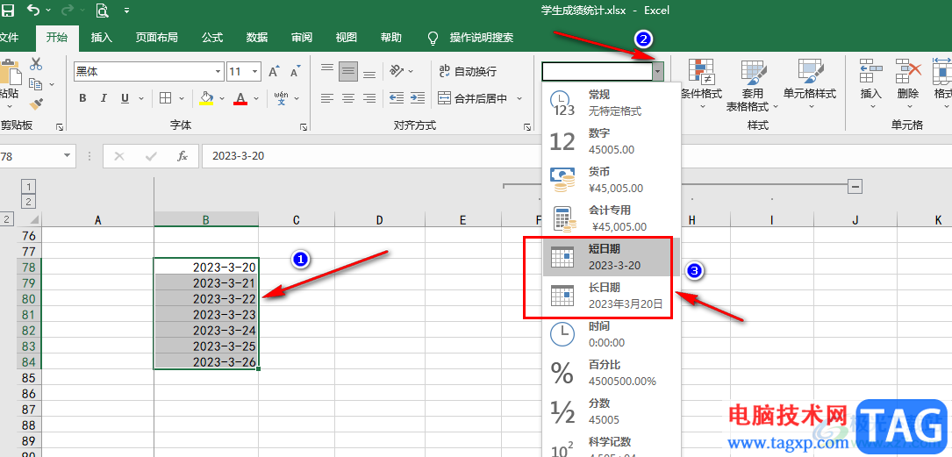Select 常规 general format option
This screenshot has height=457, width=952.
pyautogui.click(x=612, y=103)
